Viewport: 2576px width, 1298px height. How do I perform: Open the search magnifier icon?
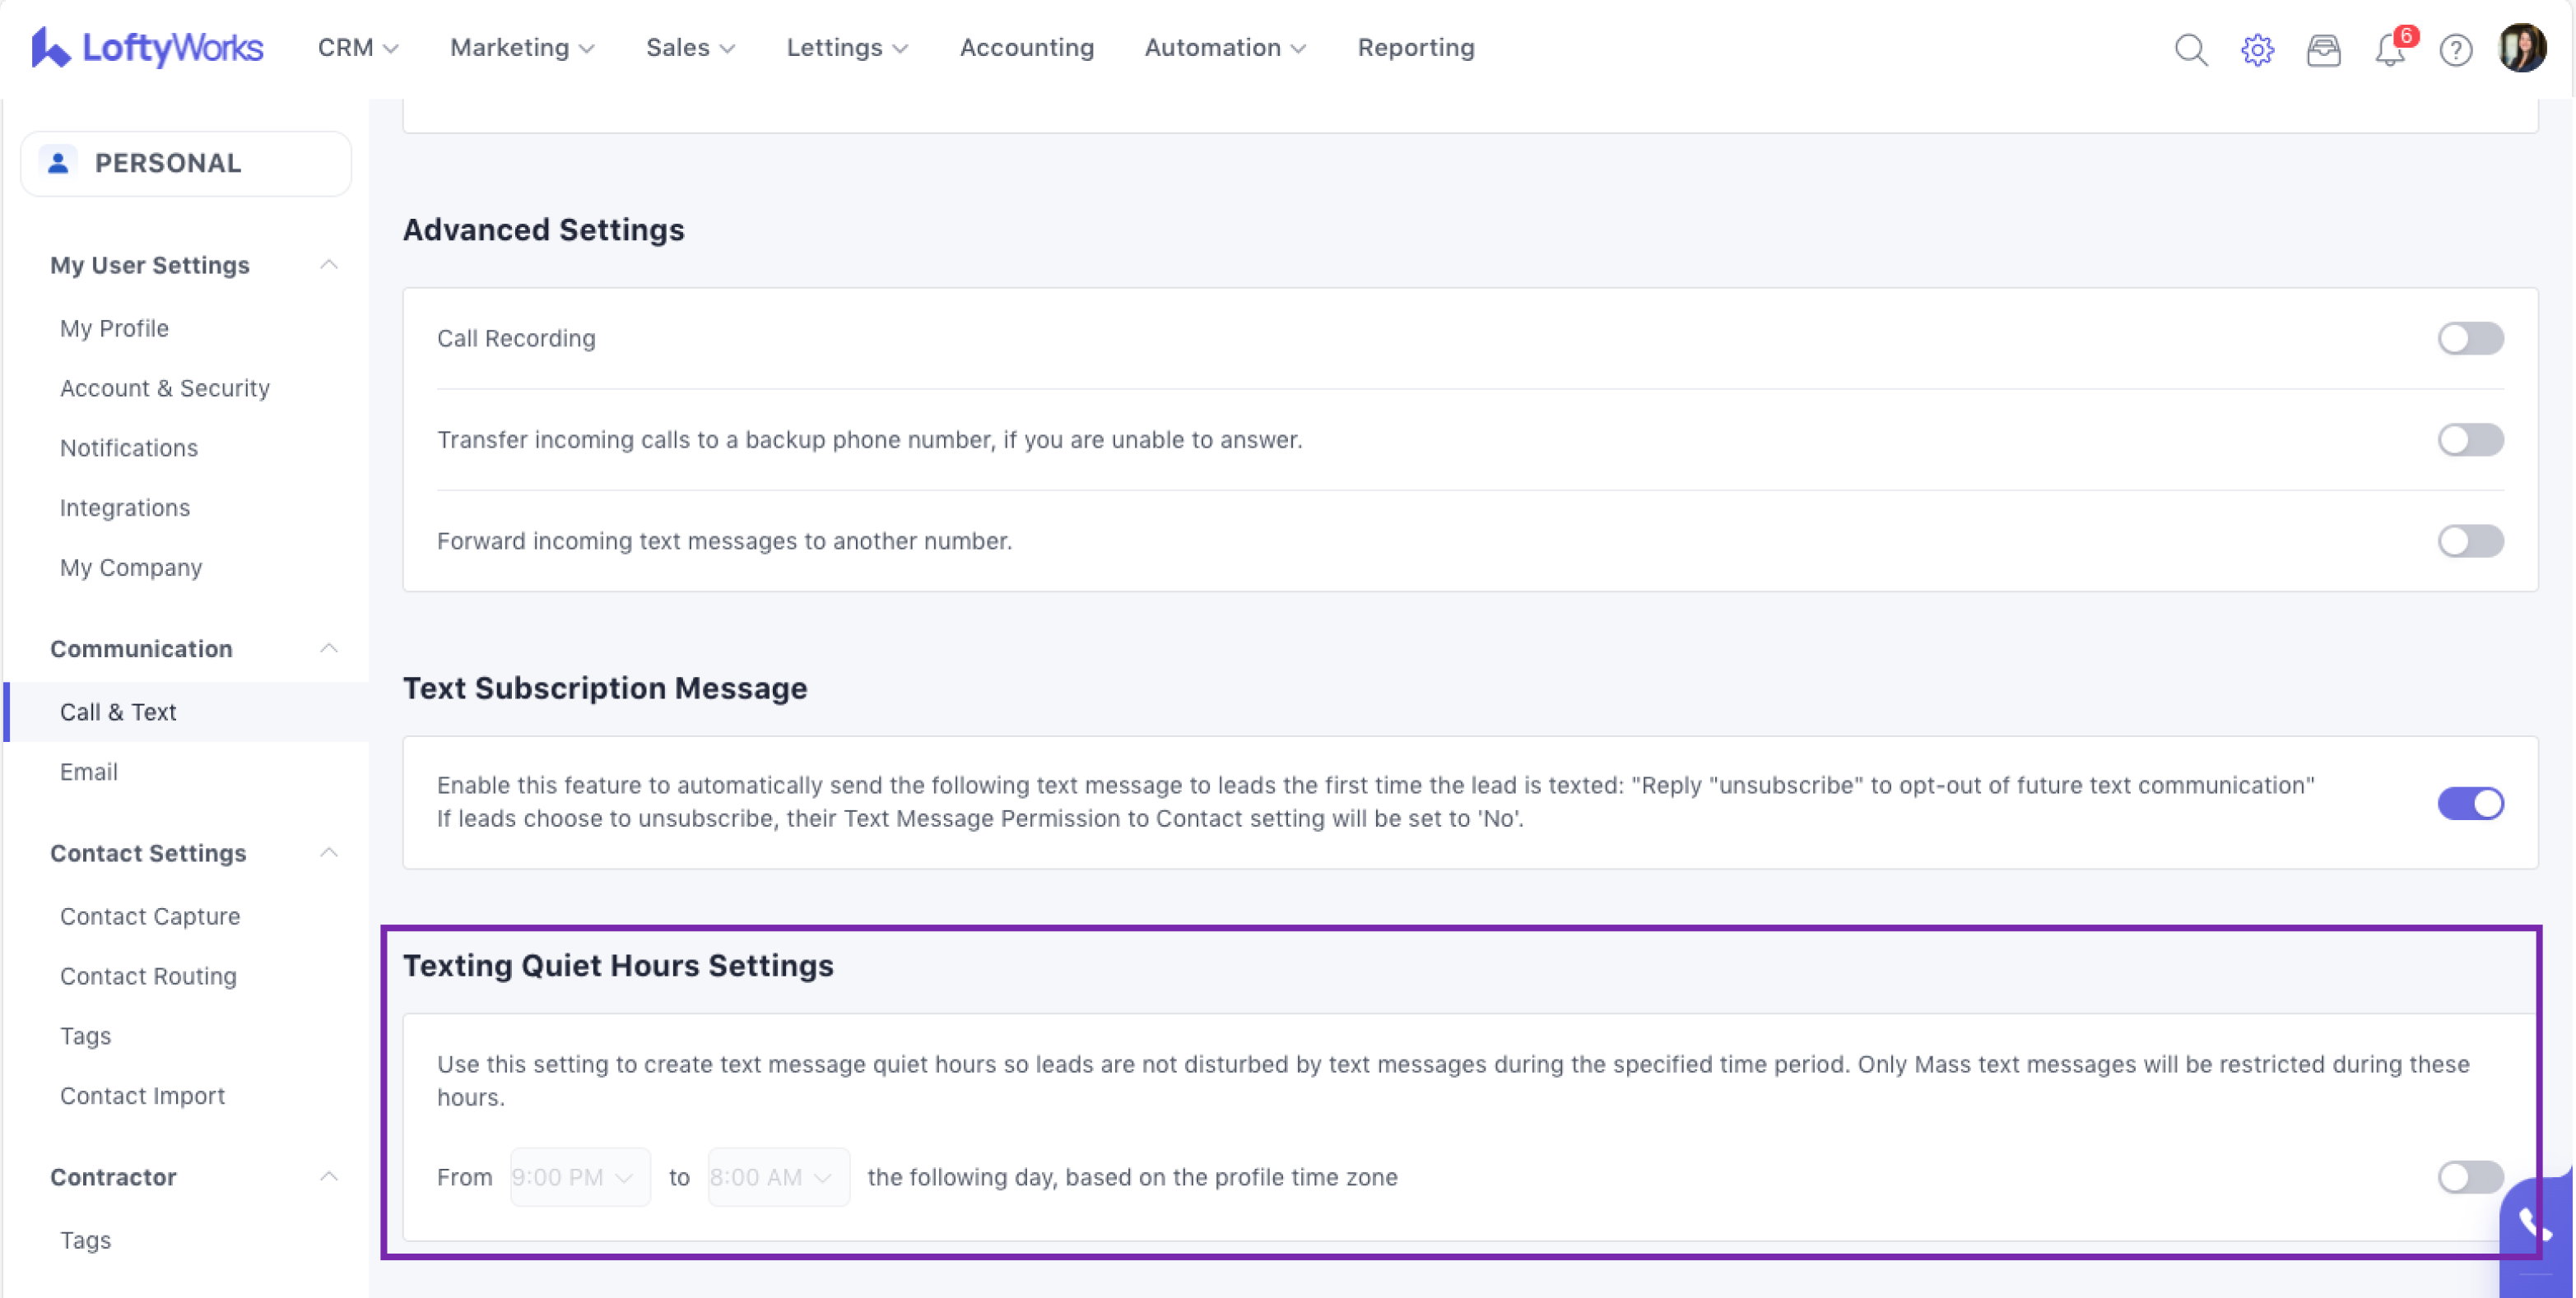point(2190,49)
